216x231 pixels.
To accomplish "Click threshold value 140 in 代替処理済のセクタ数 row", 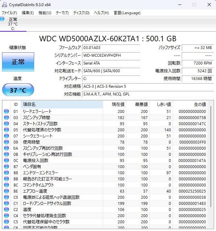I will click(167, 130).
